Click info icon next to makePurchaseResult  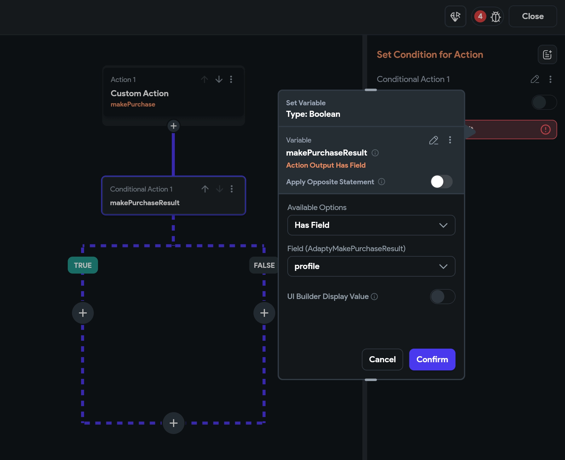point(375,153)
